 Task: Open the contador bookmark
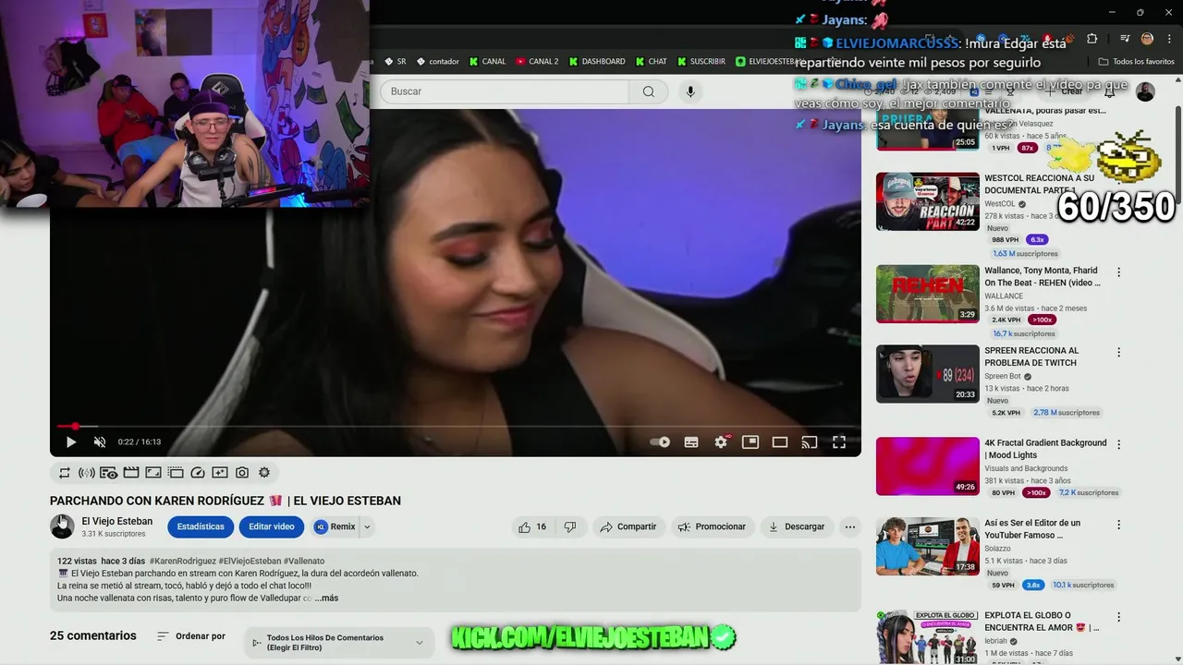point(438,62)
